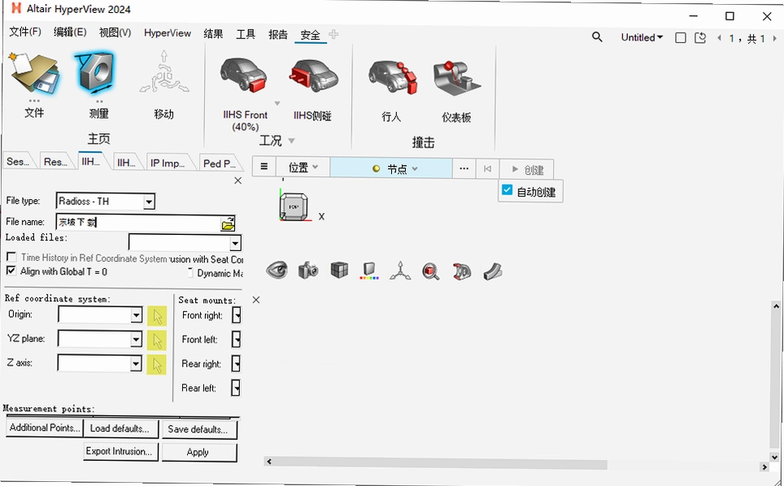Viewport: 784px width, 486px height.
Task: Go to next page arrow
Action: [775, 38]
